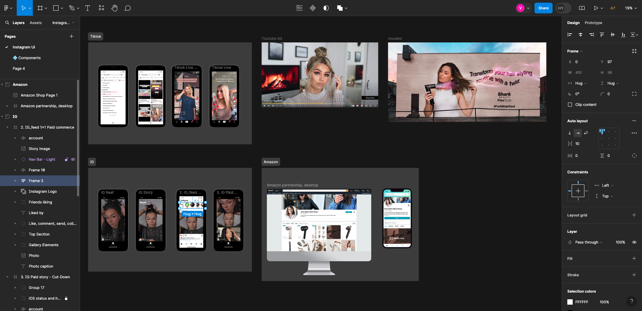Image resolution: width=642 pixels, height=311 pixels.
Task: Select the Text tool in toolbar
Action: (87, 8)
